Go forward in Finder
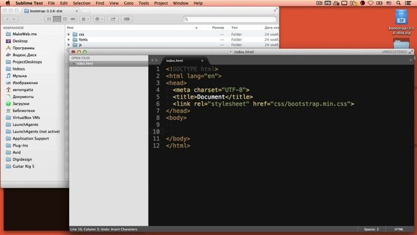Viewport: 417px width, 235px height. 14,19
